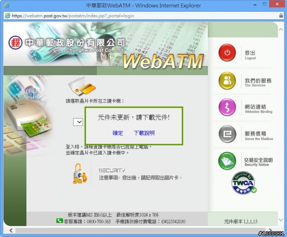Viewport: 287px width, 237px height.
Task: Click the 請選取晶片卡所在之讀卡機 label
Action: (95, 101)
